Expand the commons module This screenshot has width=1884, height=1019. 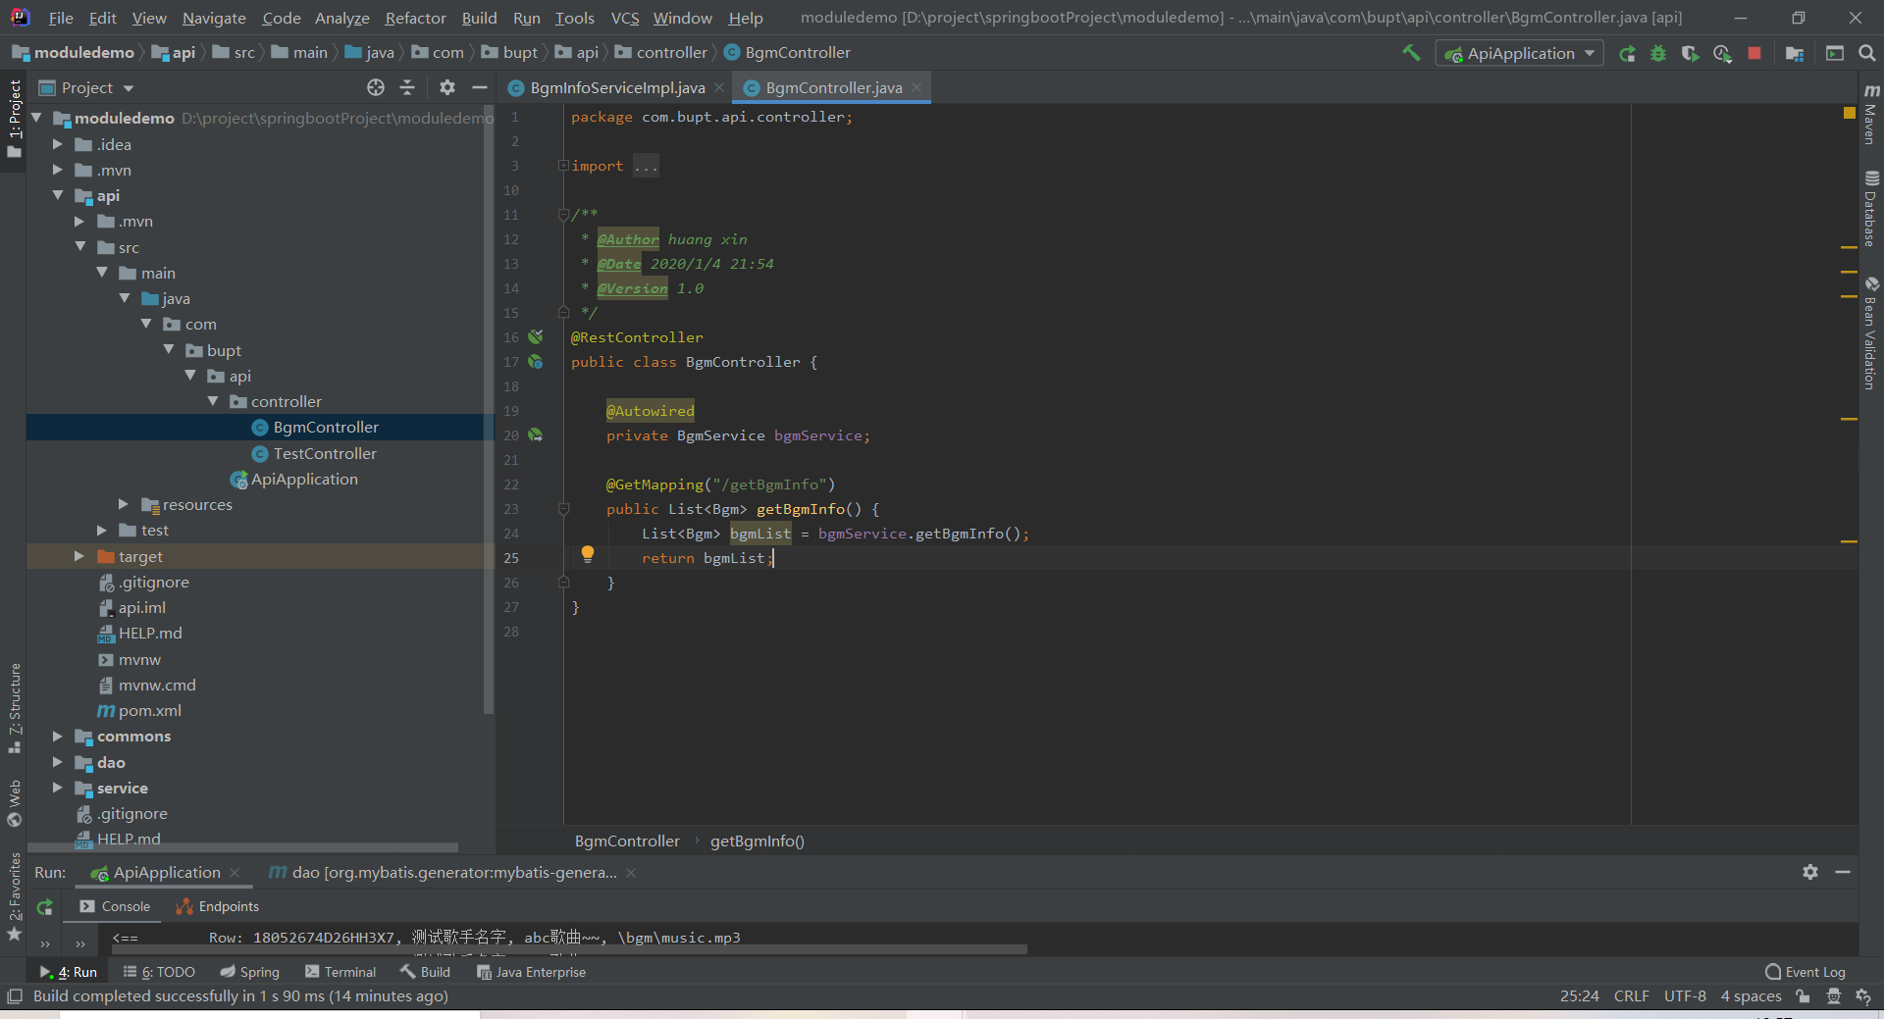pyautogui.click(x=58, y=736)
